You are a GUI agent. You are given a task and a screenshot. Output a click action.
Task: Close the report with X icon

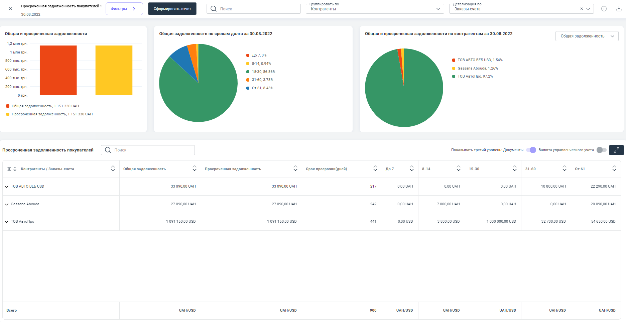pos(10,9)
